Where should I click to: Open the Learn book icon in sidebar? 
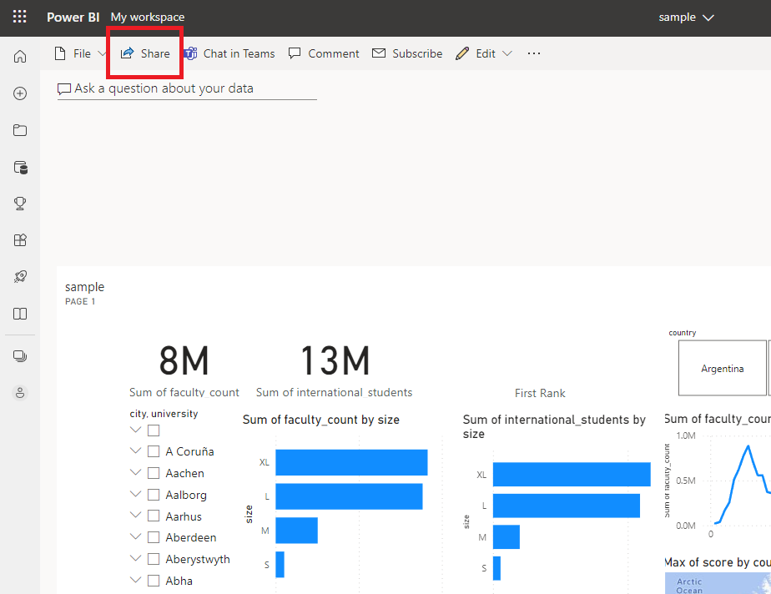click(x=20, y=314)
